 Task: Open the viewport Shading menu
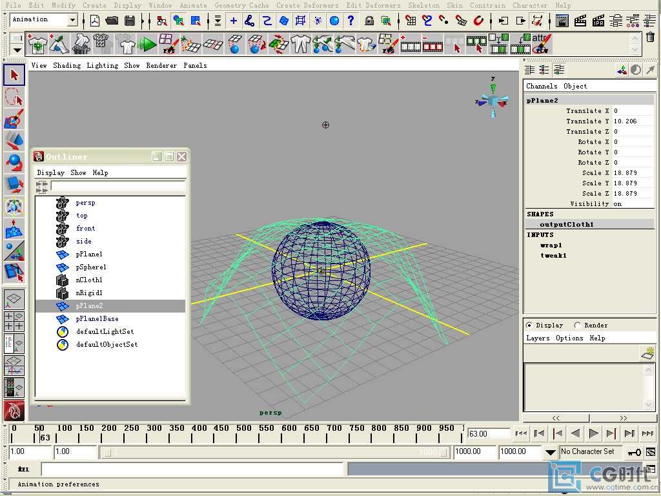pos(66,65)
